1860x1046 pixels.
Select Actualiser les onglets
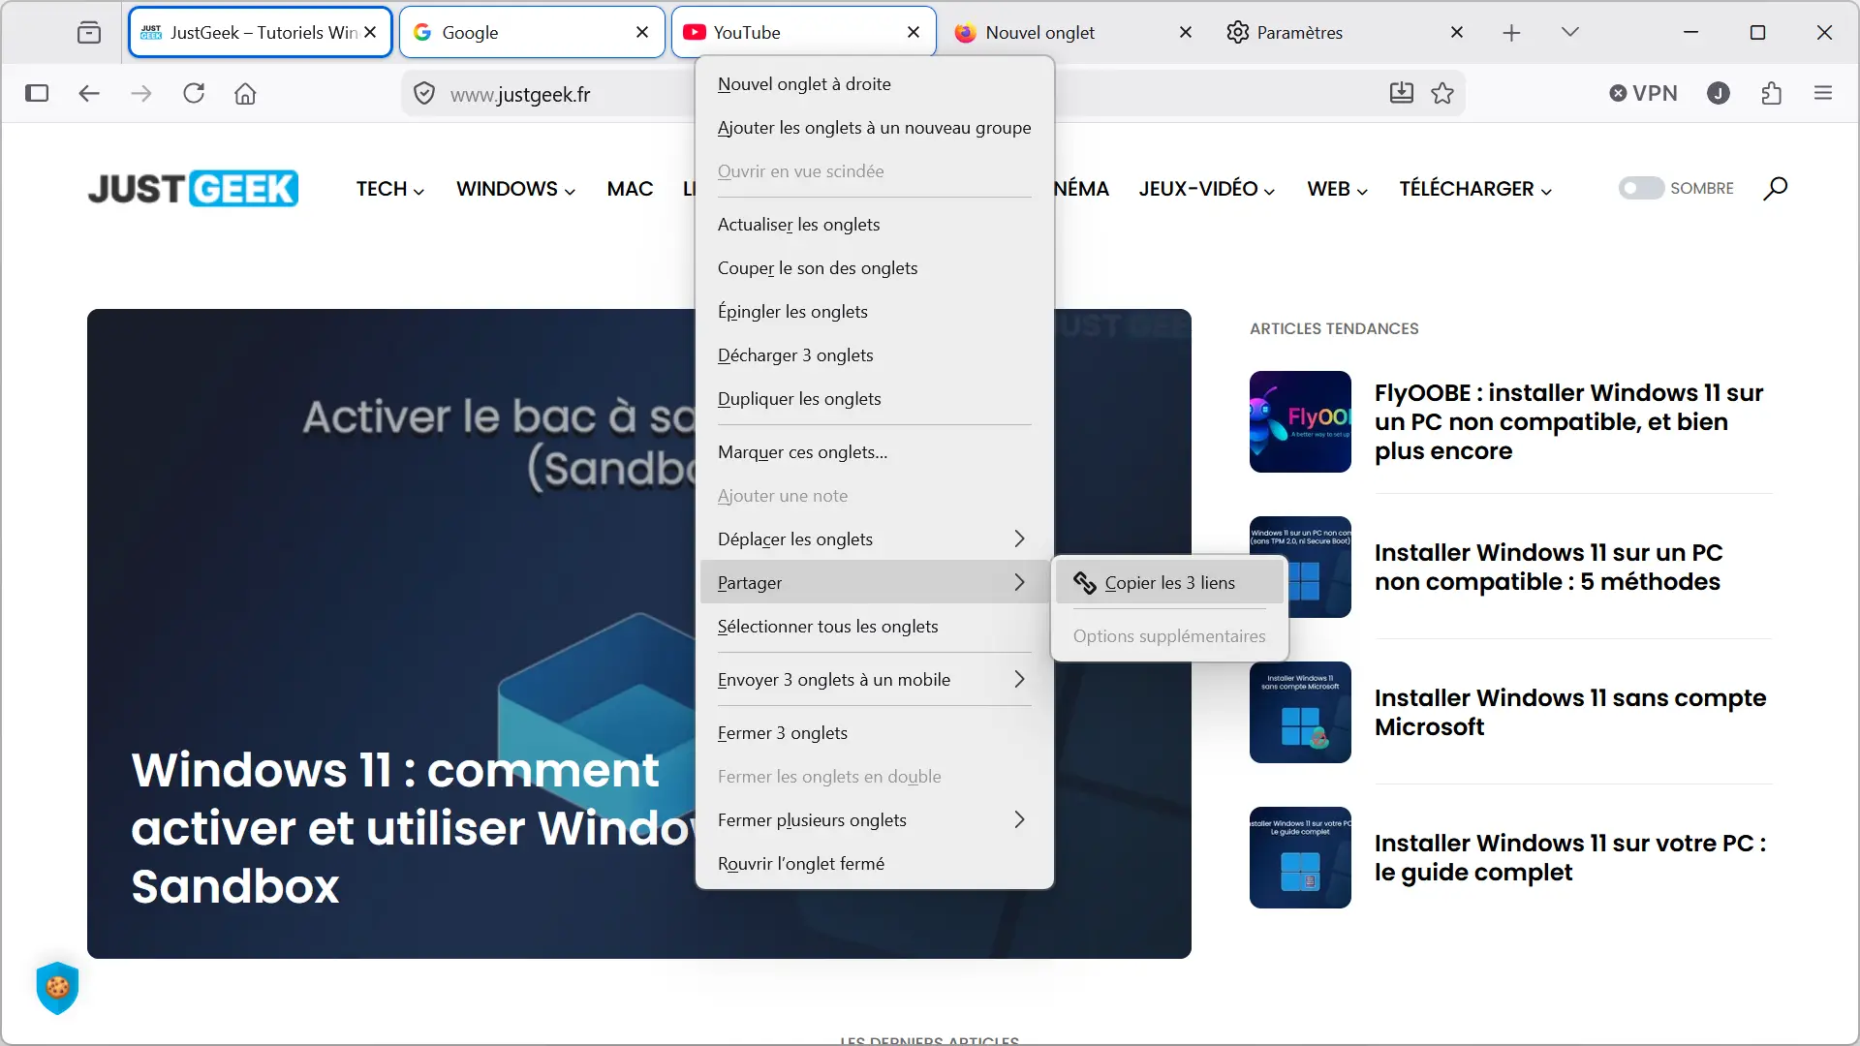874,224
